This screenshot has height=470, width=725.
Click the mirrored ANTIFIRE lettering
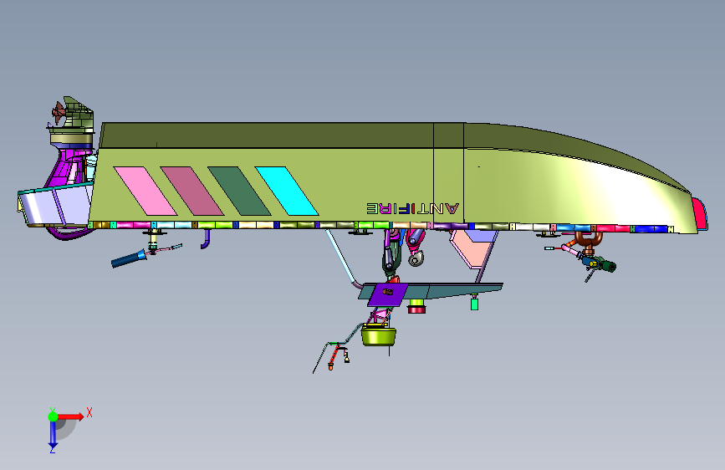coord(413,208)
